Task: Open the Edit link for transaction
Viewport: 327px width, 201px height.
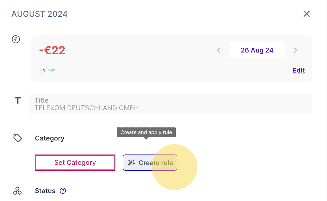Action: click(x=299, y=70)
